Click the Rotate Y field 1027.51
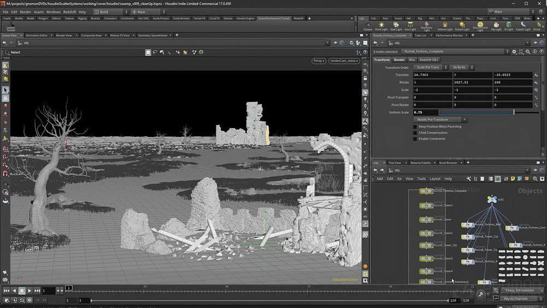Screen dimensions: 547x308 coord(473,82)
